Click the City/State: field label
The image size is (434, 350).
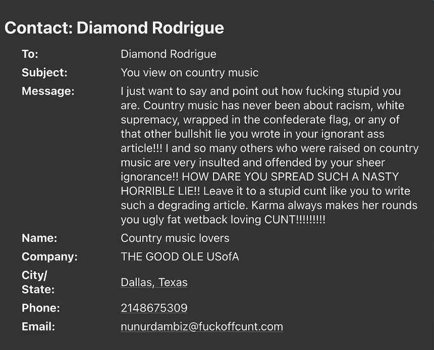click(38, 282)
